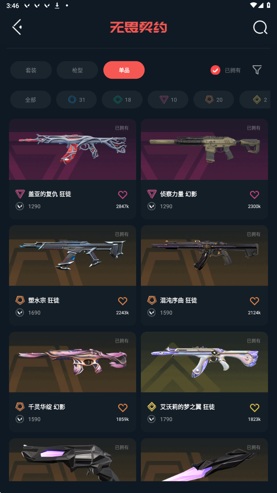Viewport: 277px width, 493px height.
Task: Filter by pink tier with 10 items
Action: (168, 100)
